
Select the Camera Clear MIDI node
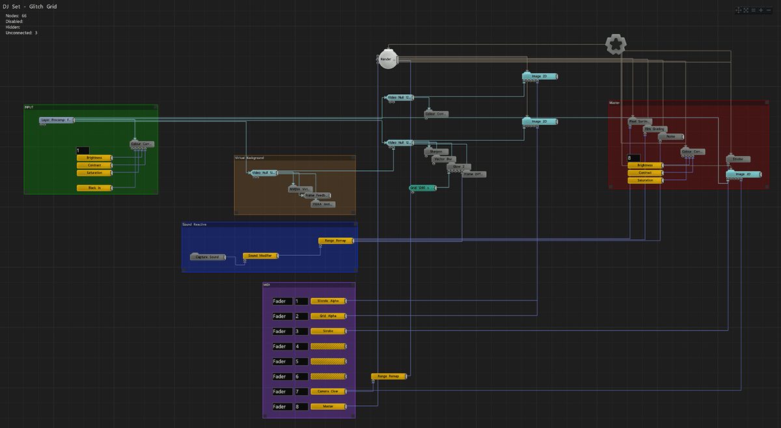pos(329,392)
